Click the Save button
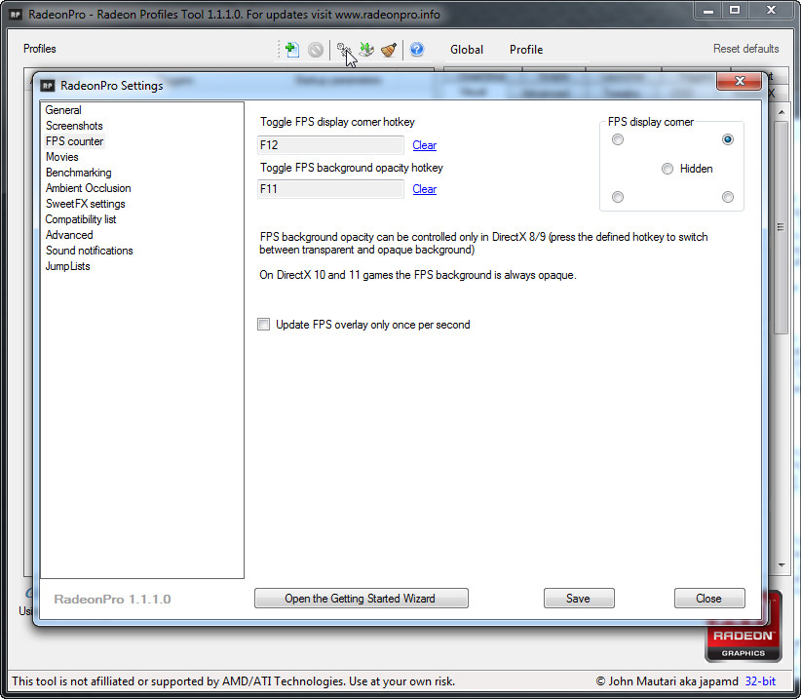801x699 pixels. [x=579, y=599]
